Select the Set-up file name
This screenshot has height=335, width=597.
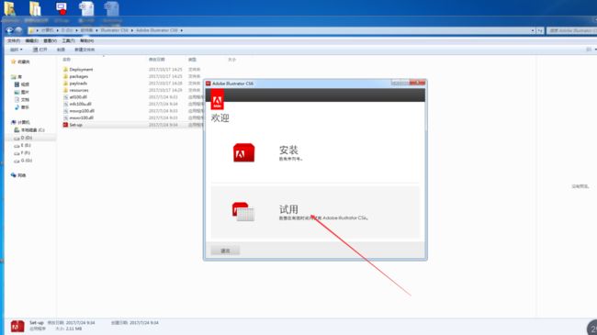click(x=75, y=125)
